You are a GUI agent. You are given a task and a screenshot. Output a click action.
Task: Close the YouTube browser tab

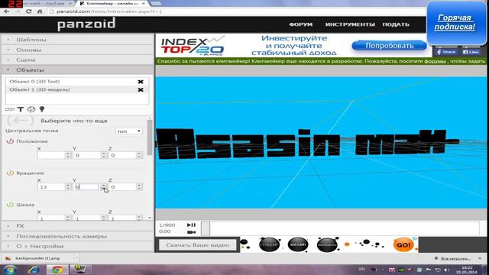tap(70, 3)
